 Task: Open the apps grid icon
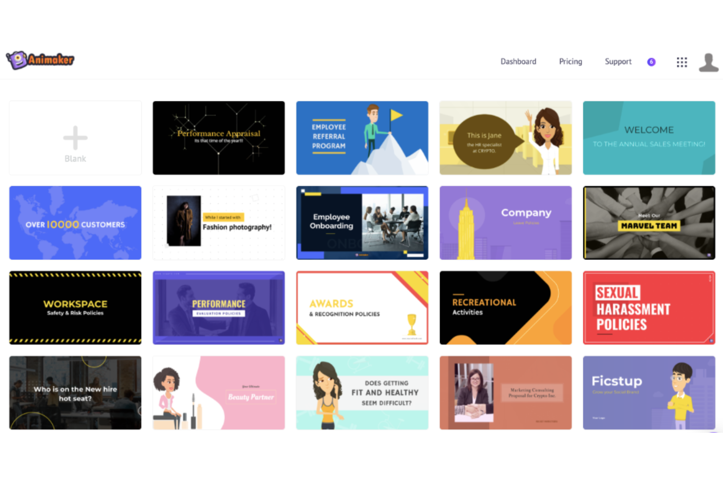(682, 62)
